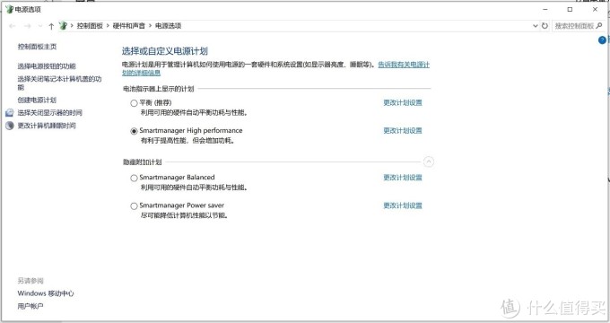This screenshot has height=323, width=610.
Task: Expand the address bar history dropdown
Action: coord(536,26)
